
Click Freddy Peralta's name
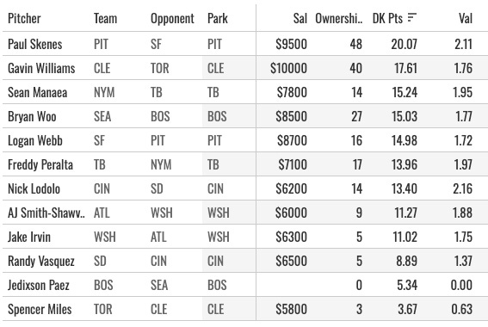(40, 164)
